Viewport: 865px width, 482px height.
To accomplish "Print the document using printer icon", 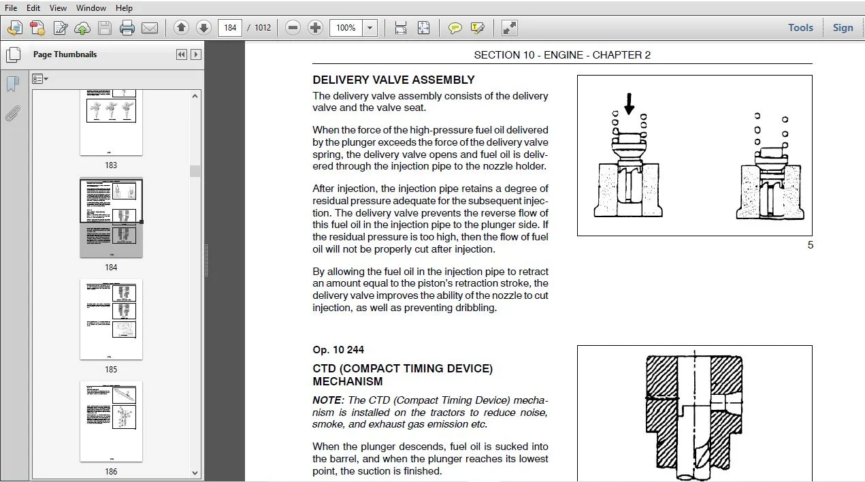I will pos(127,28).
